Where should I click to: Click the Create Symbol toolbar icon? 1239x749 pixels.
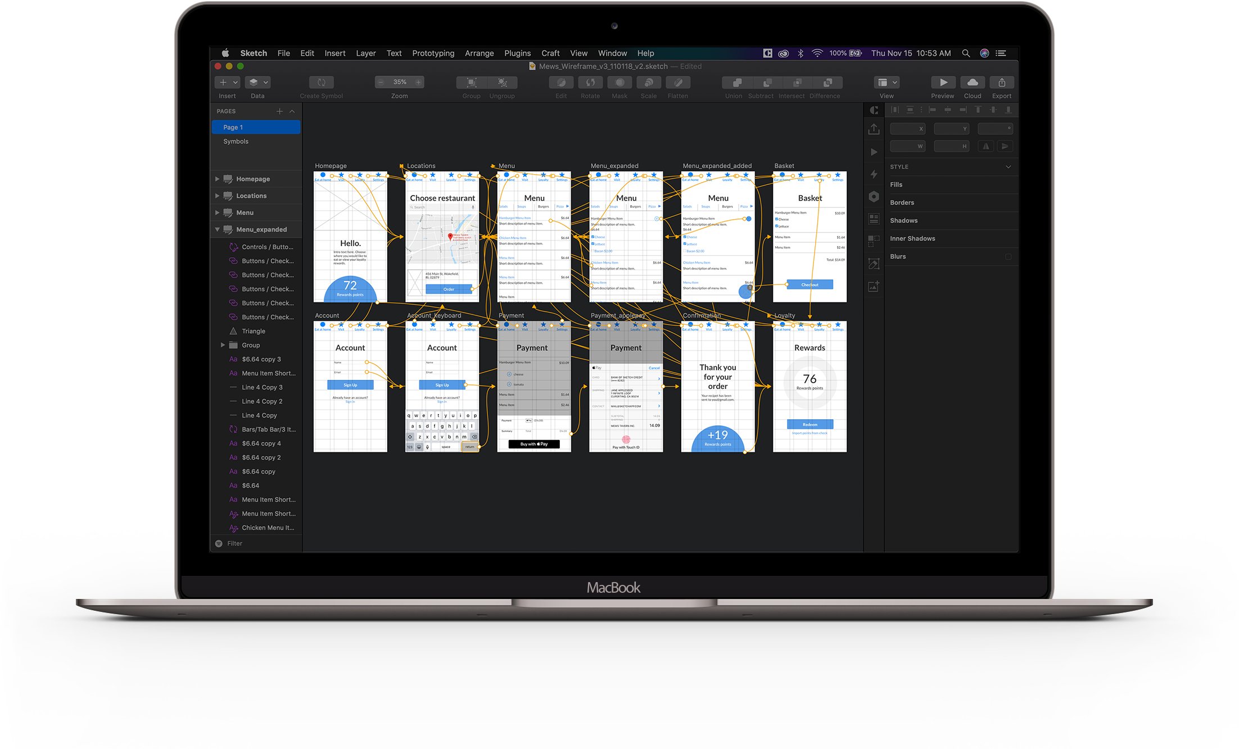click(322, 83)
